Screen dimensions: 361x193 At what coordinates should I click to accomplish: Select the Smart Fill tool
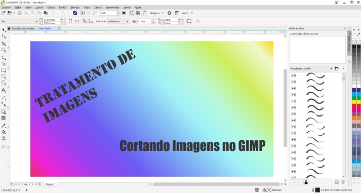[x=4, y=138]
